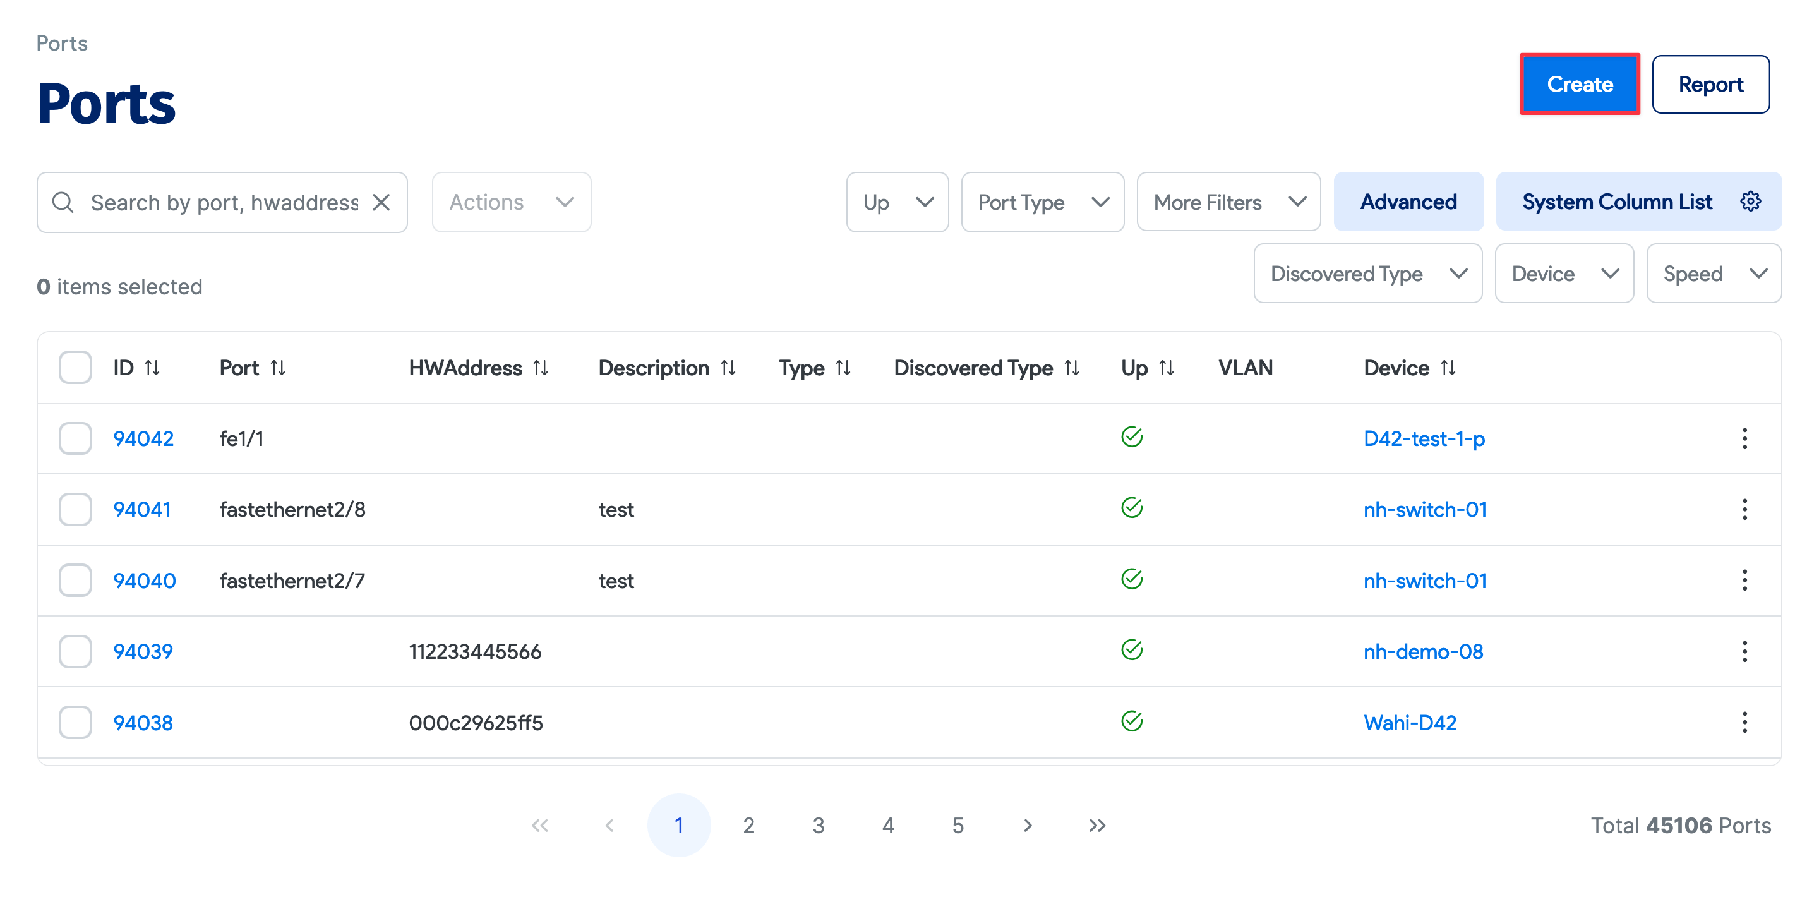Sort by HWAddress column arrows
1819x921 pixels.
click(540, 368)
